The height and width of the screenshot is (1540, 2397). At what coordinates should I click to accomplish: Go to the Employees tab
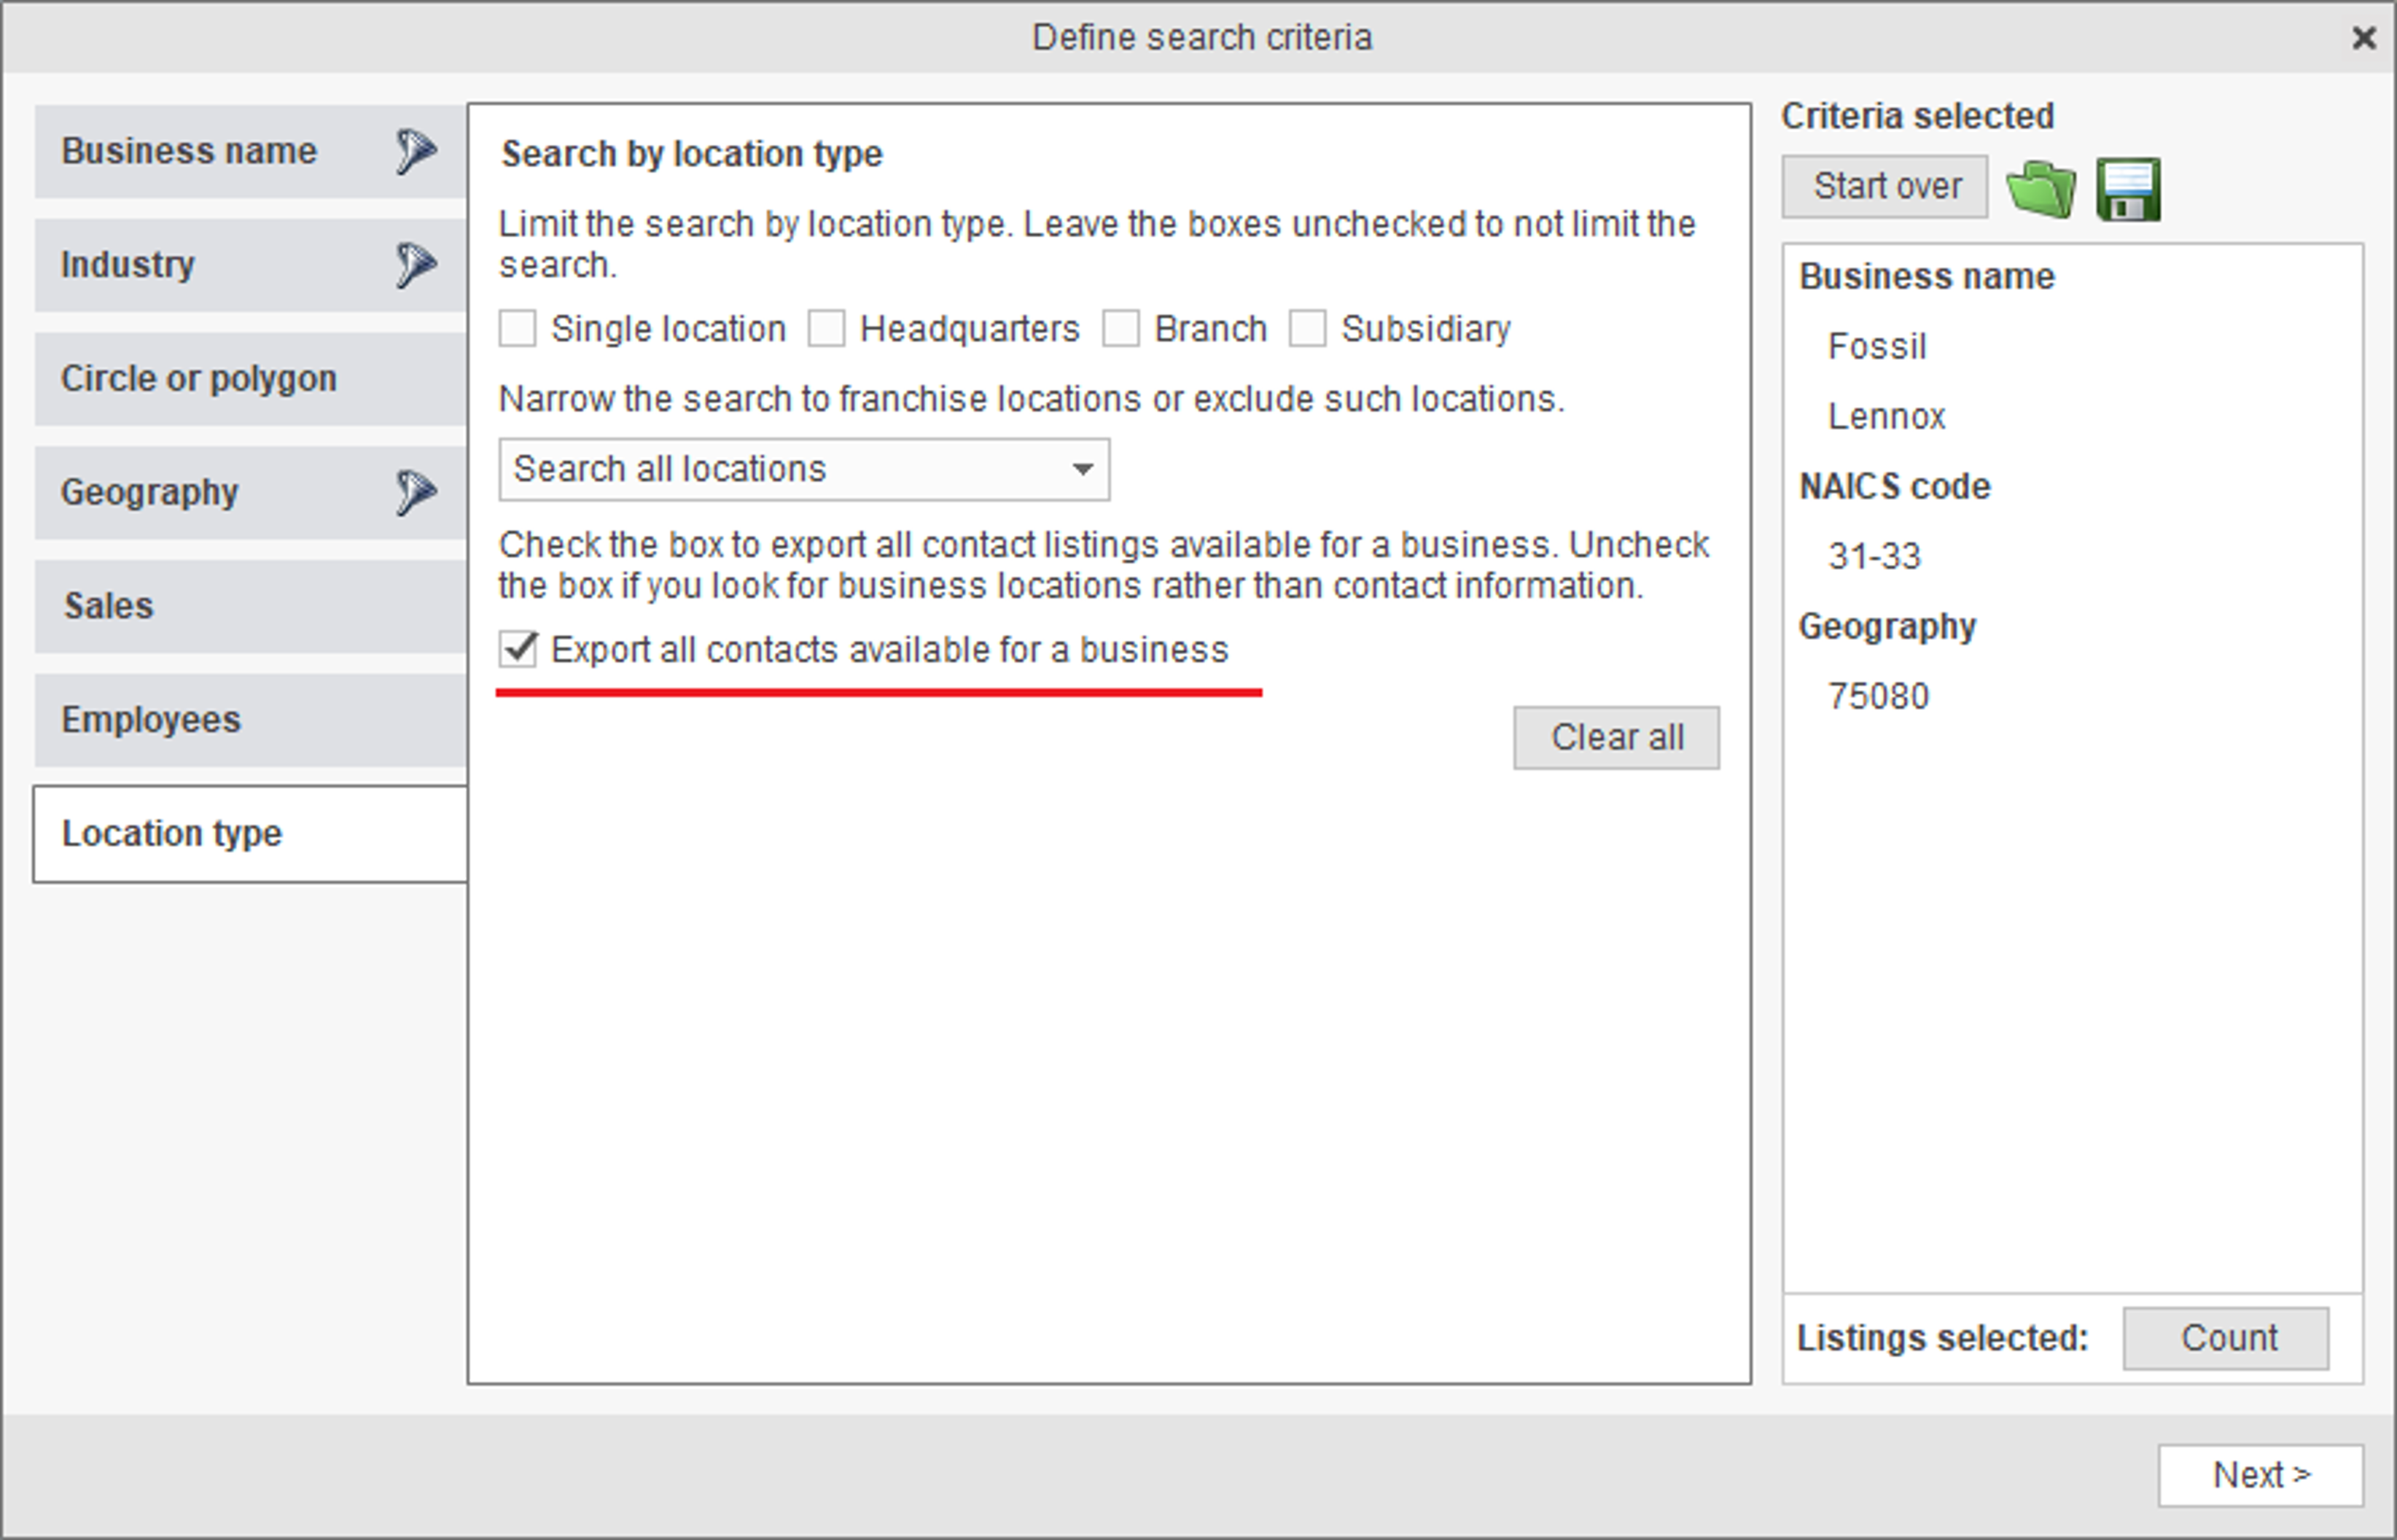click(251, 720)
